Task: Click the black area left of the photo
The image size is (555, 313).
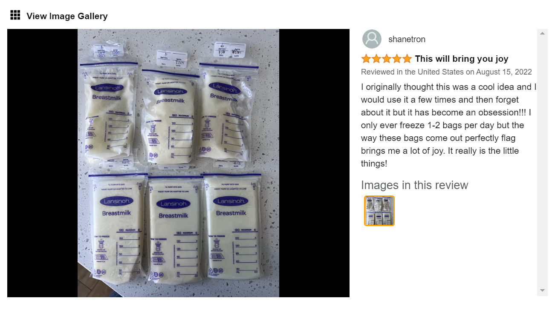Action: 42,163
